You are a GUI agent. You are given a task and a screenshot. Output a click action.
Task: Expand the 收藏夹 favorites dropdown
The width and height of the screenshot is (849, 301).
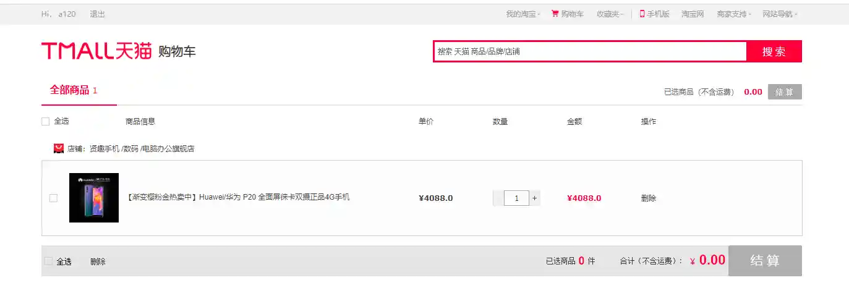(610, 14)
